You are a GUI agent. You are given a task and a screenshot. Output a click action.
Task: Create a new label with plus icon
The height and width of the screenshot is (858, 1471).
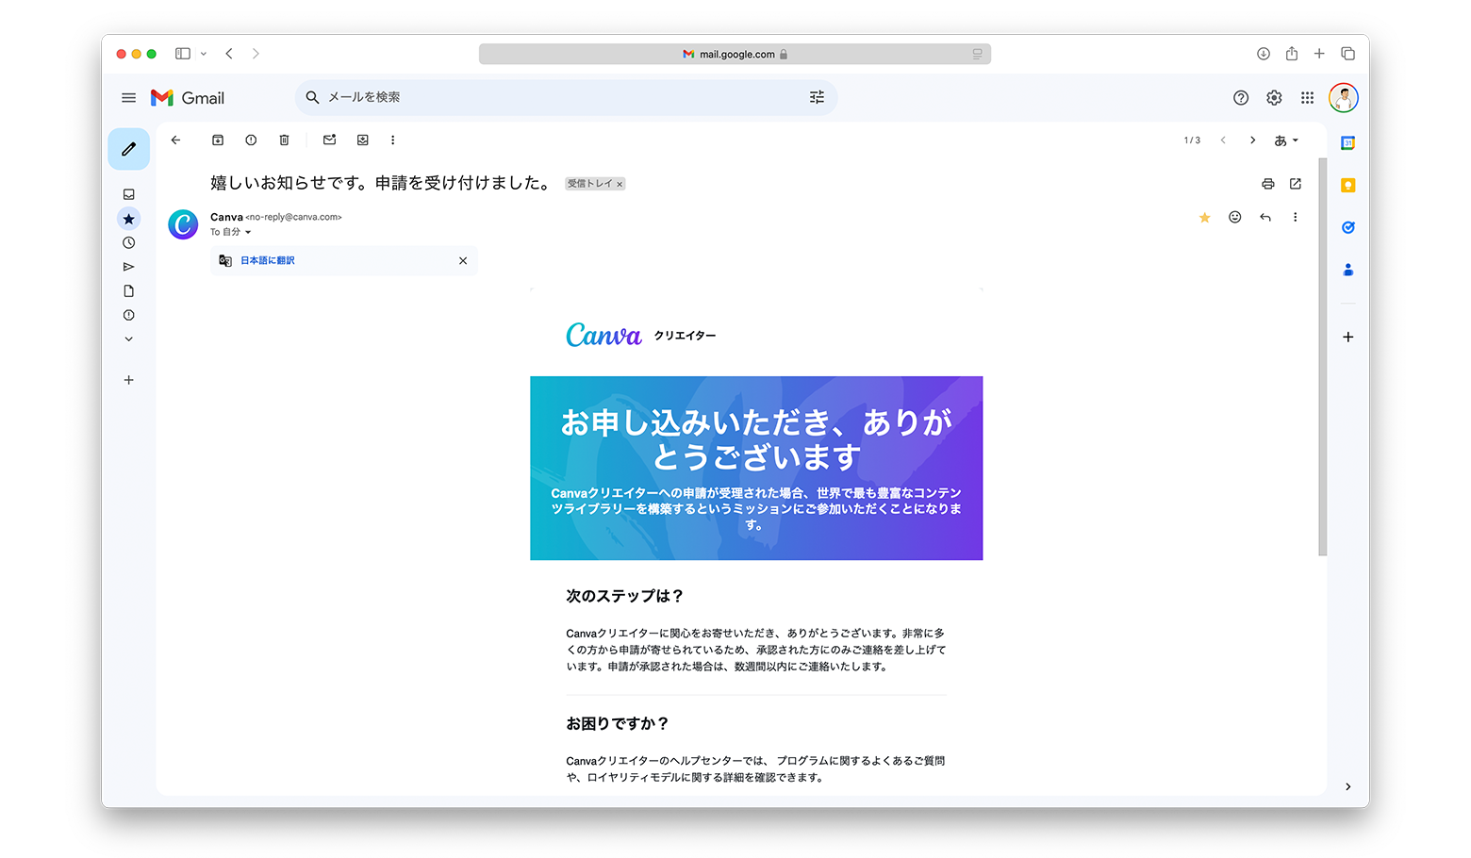click(x=129, y=380)
